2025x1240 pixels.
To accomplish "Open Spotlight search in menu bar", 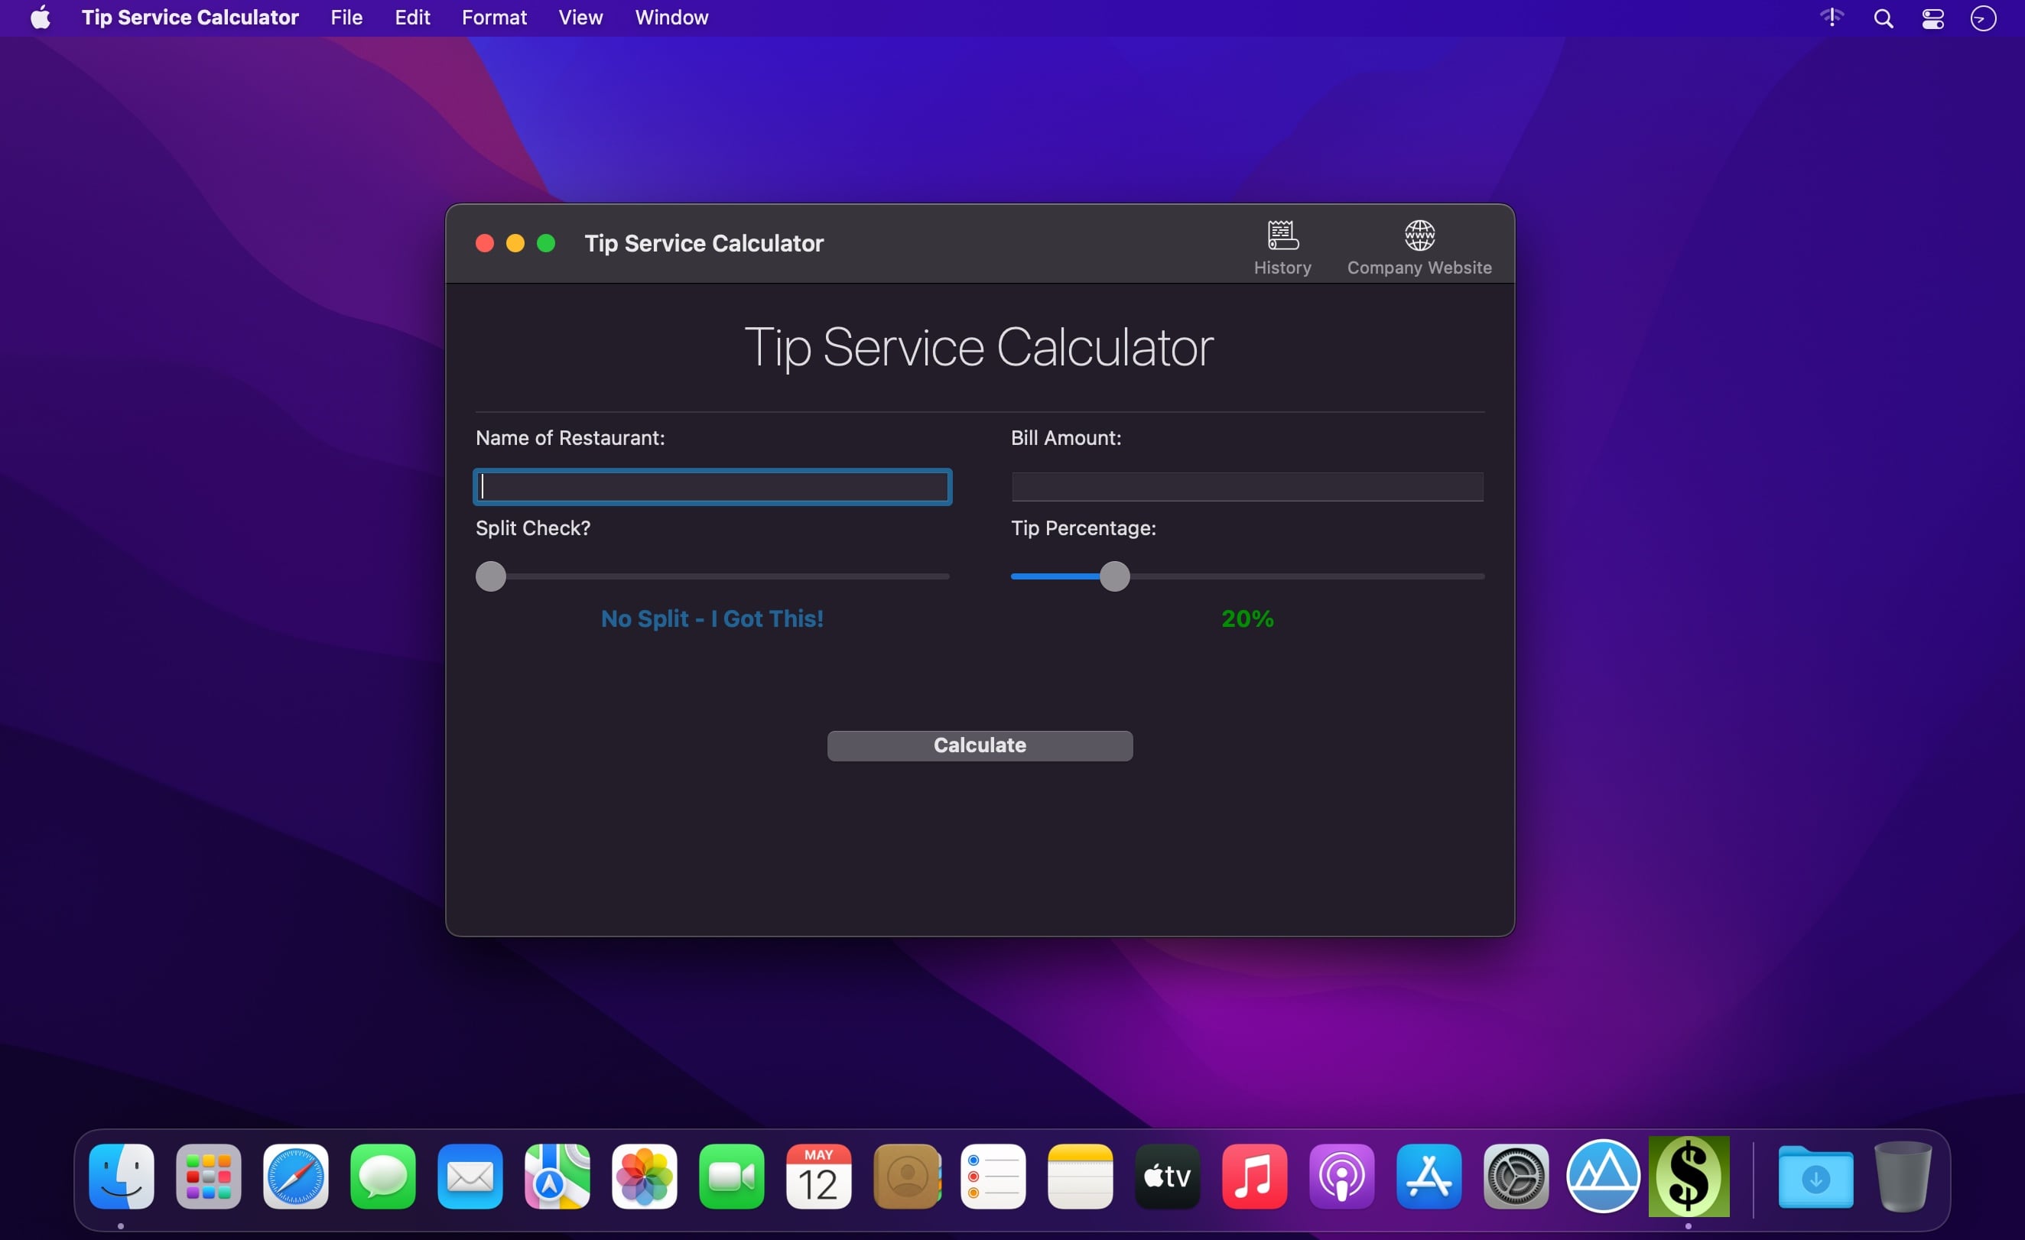I will (x=1883, y=18).
